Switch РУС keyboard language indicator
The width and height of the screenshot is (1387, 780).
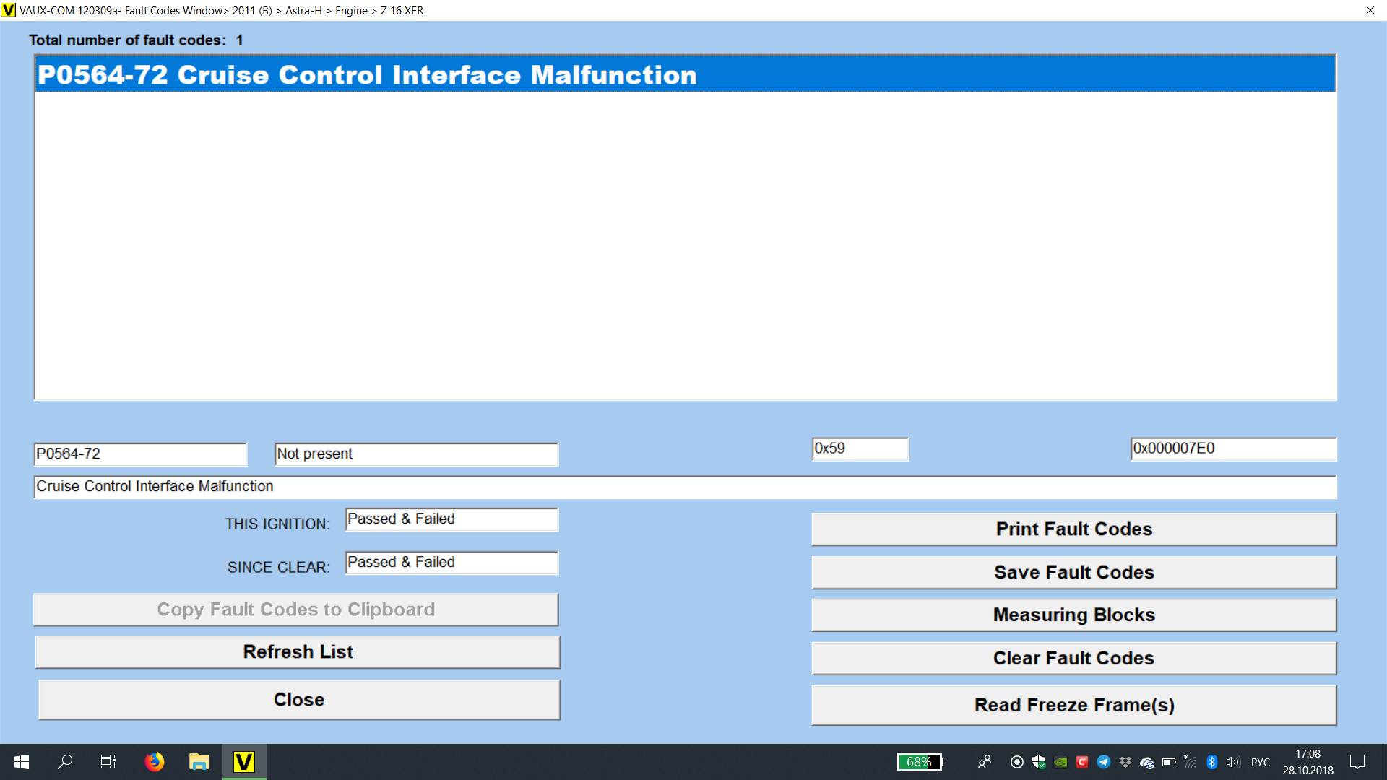coord(1260,762)
